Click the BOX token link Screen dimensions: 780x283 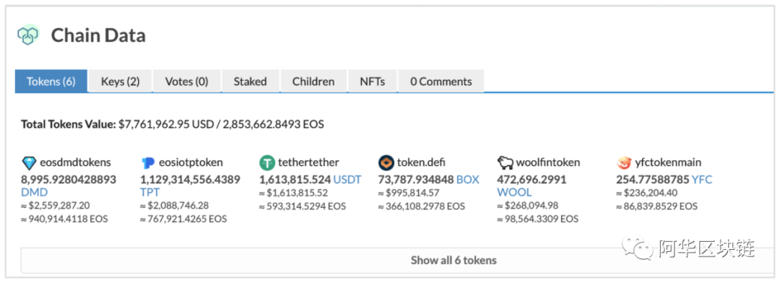(467, 180)
